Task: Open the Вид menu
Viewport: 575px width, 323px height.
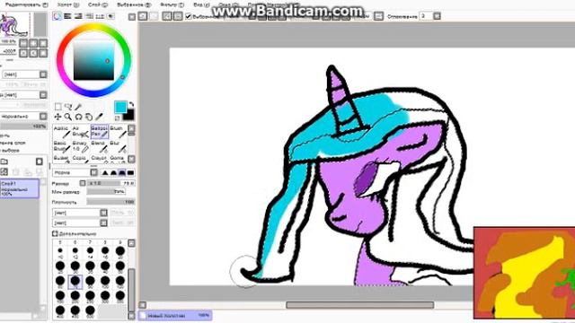Action: pos(201,4)
